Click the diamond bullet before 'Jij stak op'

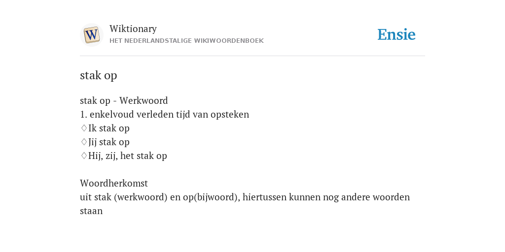tap(84, 142)
